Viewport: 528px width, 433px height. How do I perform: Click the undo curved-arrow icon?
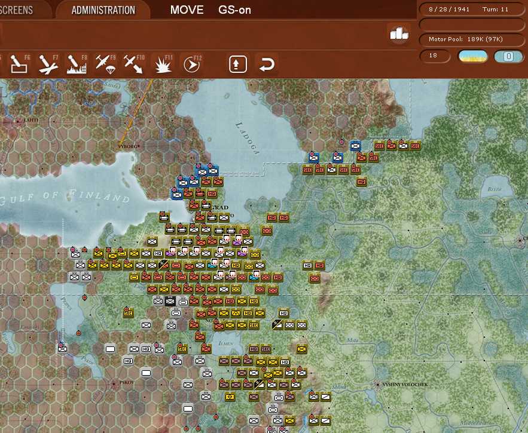pyautogui.click(x=267, y=64)
